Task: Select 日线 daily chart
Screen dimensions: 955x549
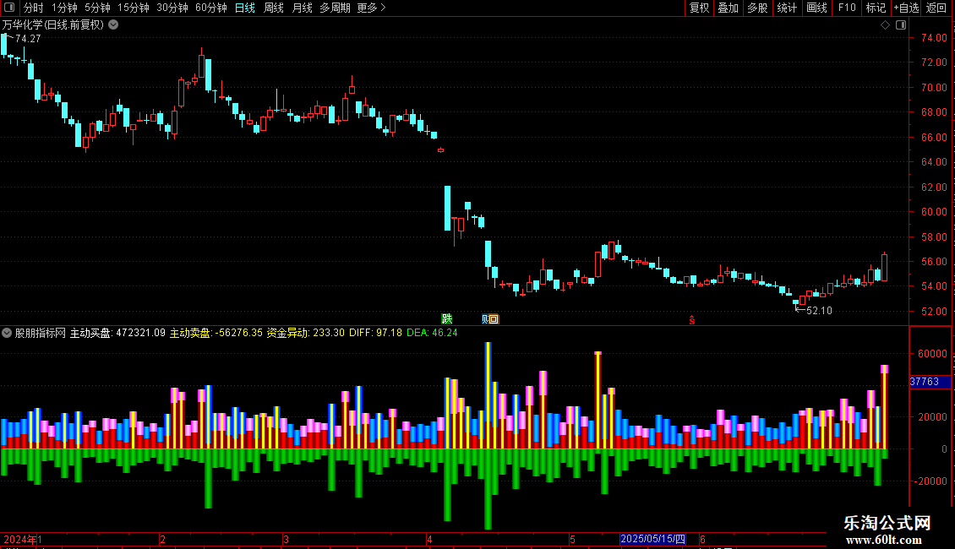Action: coord(245,8)
